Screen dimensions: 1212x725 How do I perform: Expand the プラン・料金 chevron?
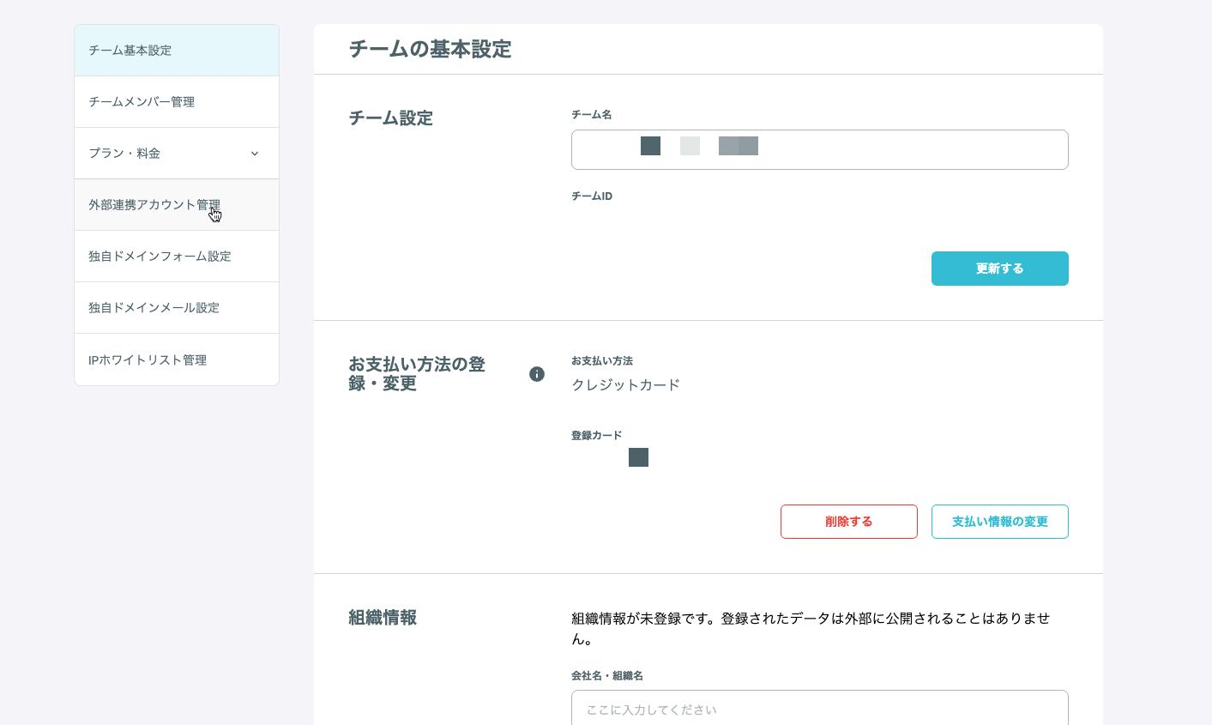click(x=255, y=154)
